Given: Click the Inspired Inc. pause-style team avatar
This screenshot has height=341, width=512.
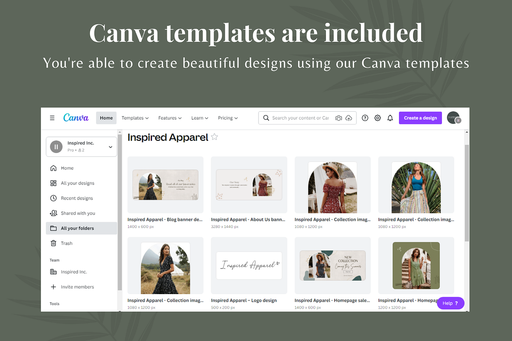Looking at the screenshot, I should point(56,147).
